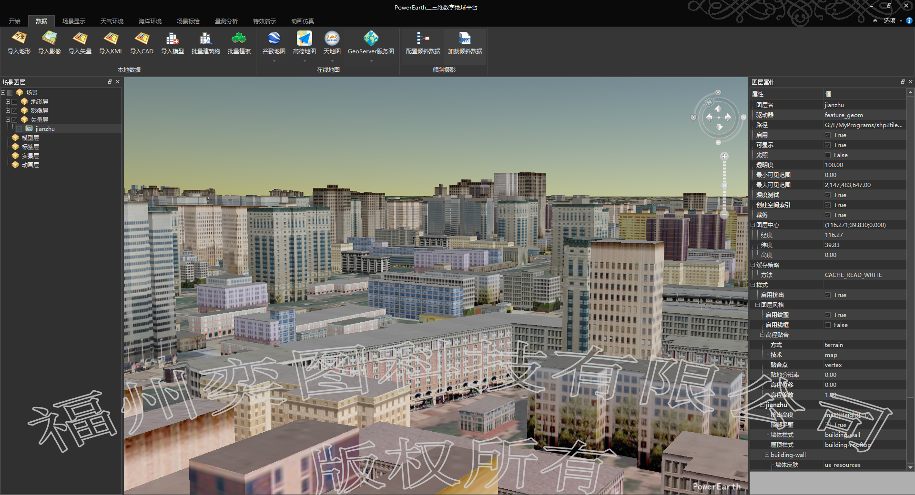
Task: Toggle the jianzhu layer checkbox in tree
Action: (19, 129)
